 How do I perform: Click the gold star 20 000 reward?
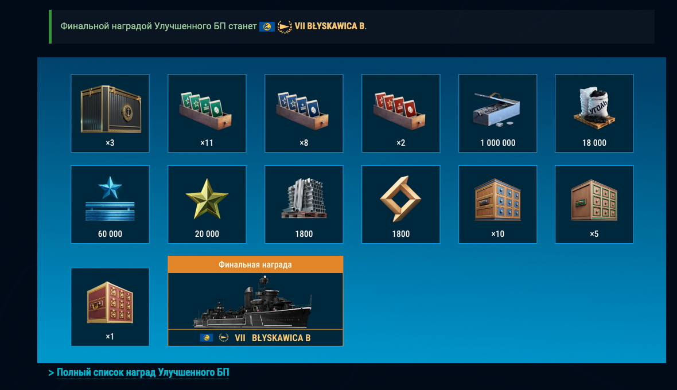click(207, 205)
